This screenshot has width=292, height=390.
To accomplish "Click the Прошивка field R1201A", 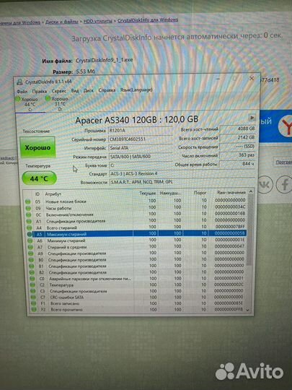I will [141, 130].
